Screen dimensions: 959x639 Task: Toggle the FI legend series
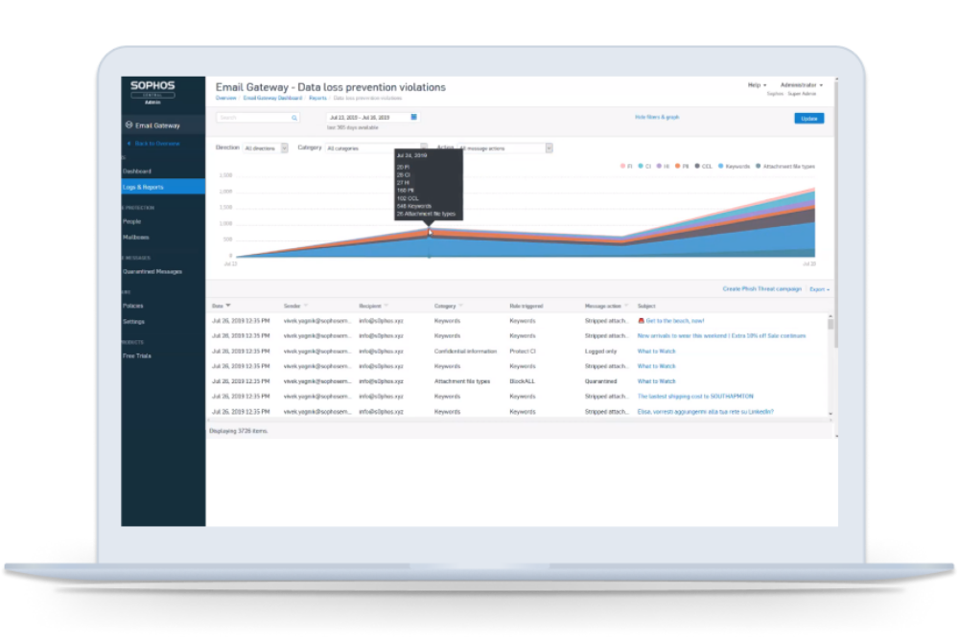[626, 166]
